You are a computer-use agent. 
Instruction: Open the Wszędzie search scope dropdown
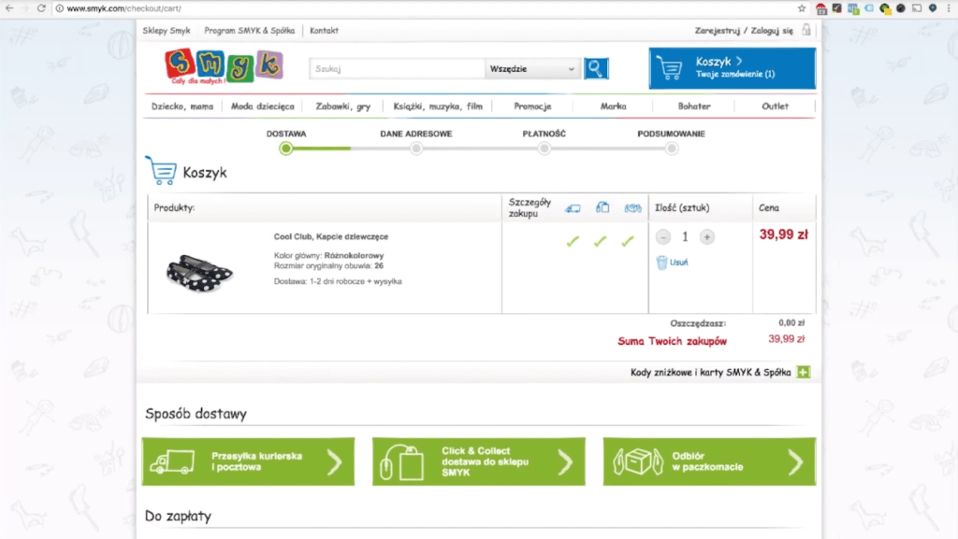pos(531,69)
